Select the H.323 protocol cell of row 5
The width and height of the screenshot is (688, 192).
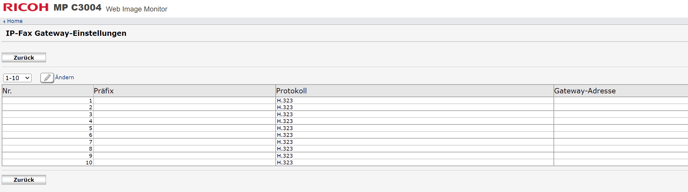(415, 128)
